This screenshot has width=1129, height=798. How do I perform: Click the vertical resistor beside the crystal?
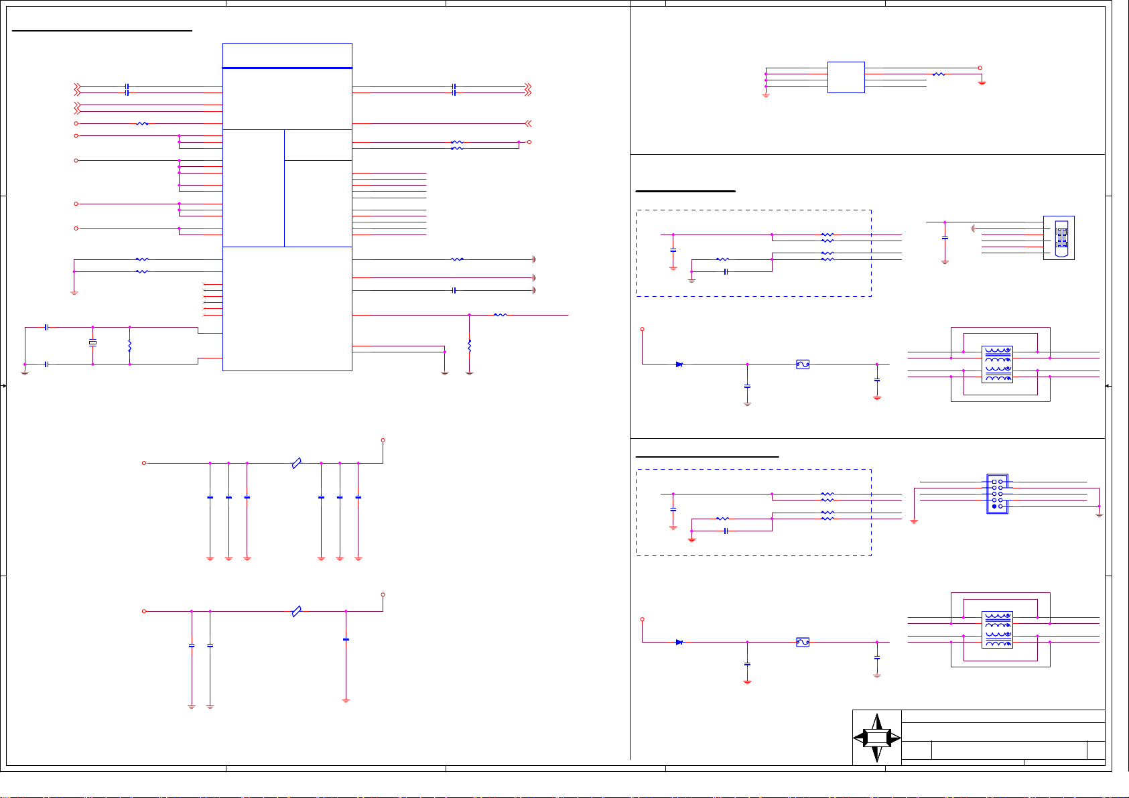pyautogui.click(x=129, y=346)
